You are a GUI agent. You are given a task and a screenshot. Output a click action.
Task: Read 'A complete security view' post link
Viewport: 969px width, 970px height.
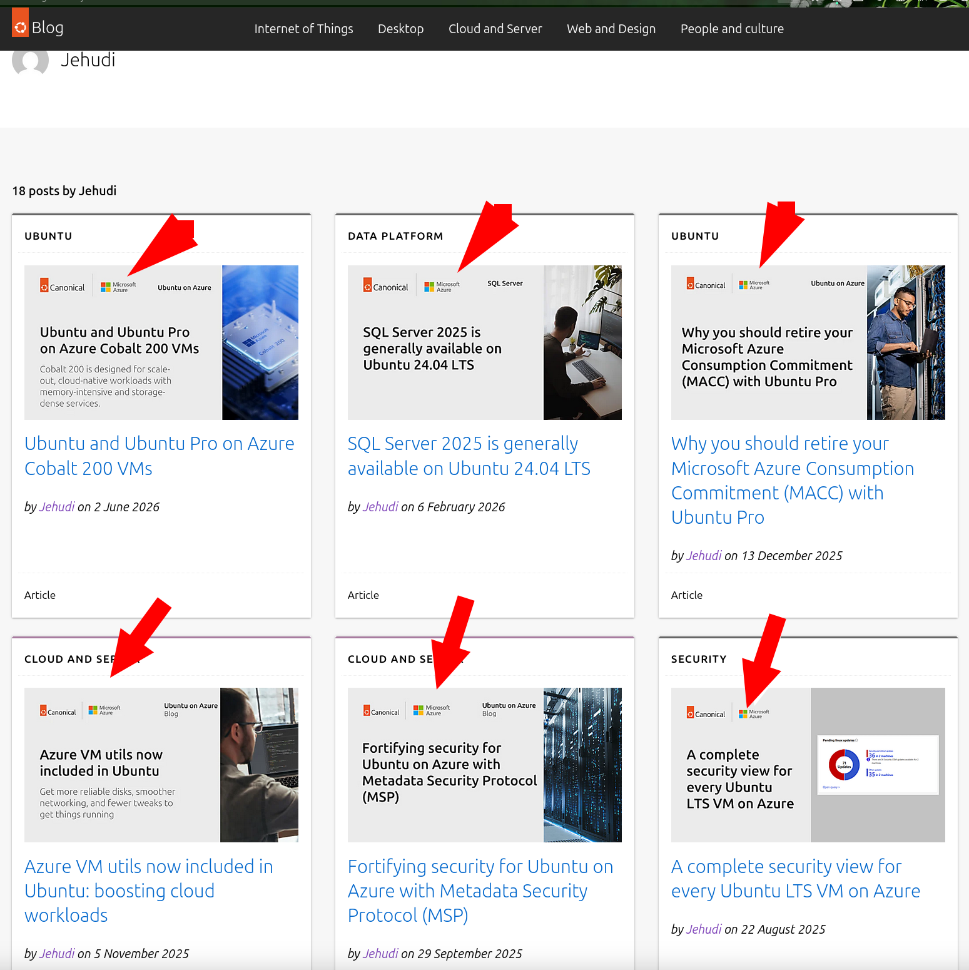click(796, 879)
